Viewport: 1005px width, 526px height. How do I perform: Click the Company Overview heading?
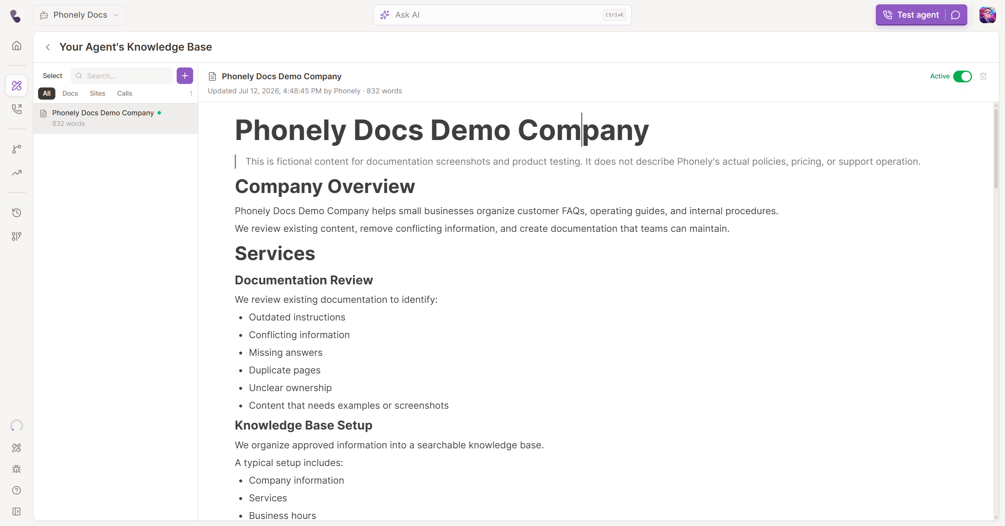(325, 186)
